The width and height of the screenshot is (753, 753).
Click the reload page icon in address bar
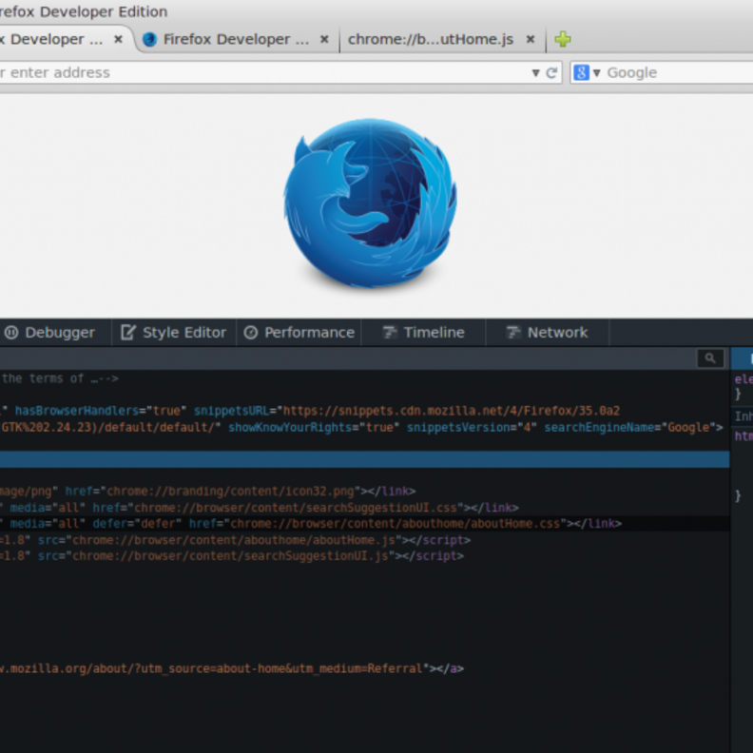pyautogui.click(x=551, y=73)
